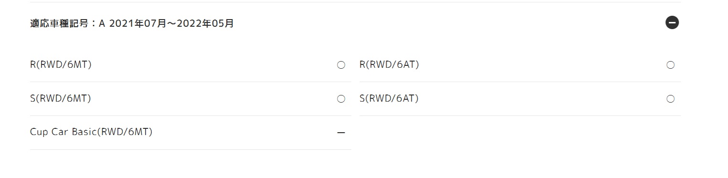Click the 2022年05月 end date in header

click(x=205, y=23)
